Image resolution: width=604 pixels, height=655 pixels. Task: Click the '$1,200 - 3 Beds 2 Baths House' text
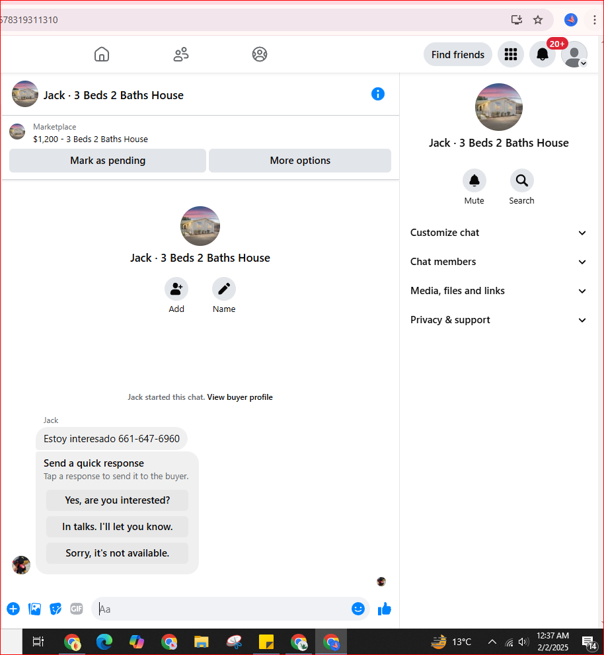91,139
